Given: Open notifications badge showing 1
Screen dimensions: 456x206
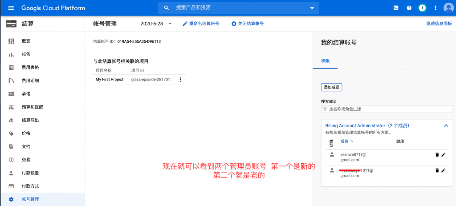Looking at the screenshot, I should click(422, 8).
